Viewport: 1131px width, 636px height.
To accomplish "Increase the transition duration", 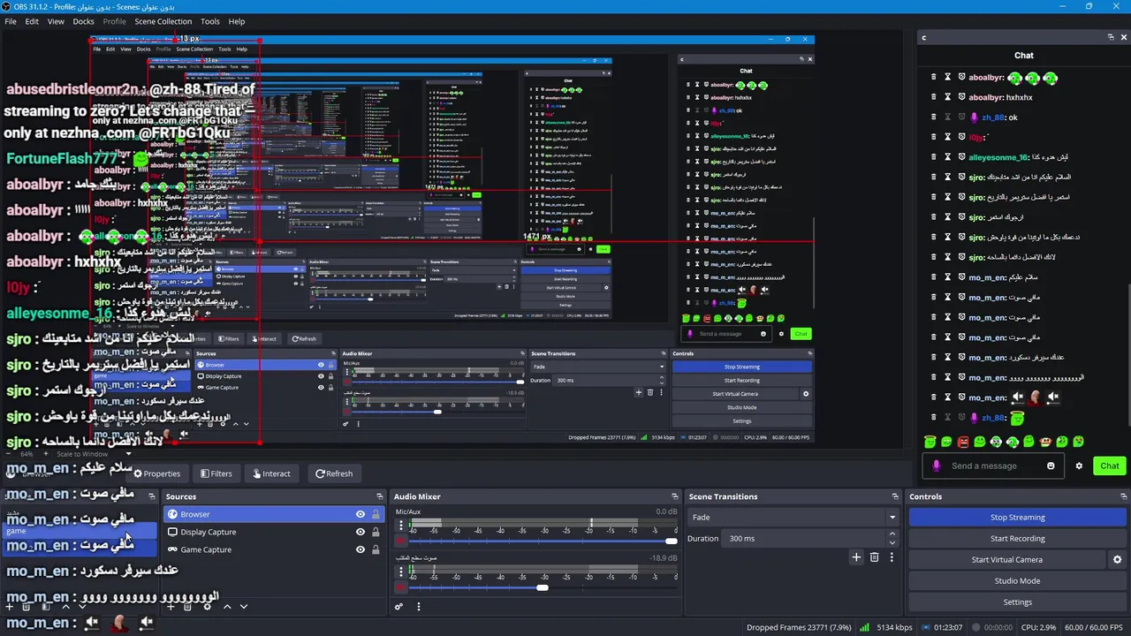I will 892,534.
